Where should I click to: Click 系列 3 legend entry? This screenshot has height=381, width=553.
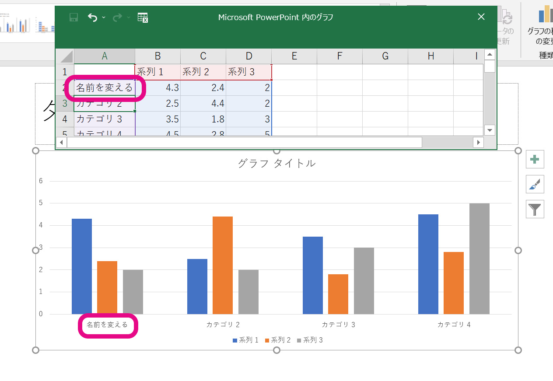(x=310, y=340)
